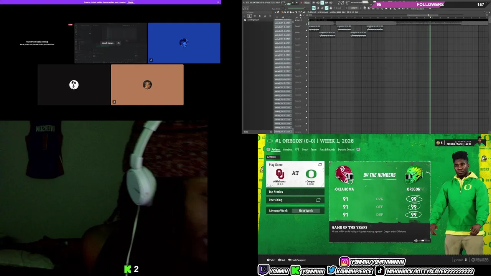Arm the FL Studio record button
Image resolution: width=491 pixels, height=276 pixels.
(302, 3)
